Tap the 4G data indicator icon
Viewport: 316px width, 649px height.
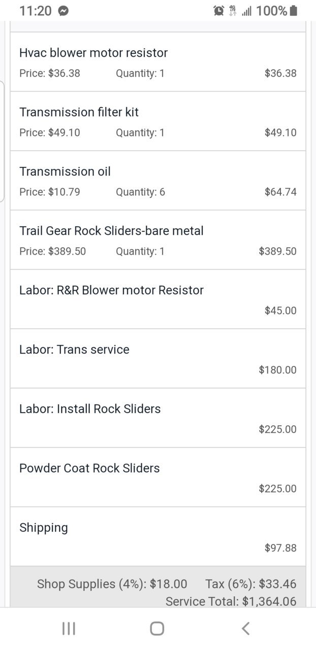point(233,11)
